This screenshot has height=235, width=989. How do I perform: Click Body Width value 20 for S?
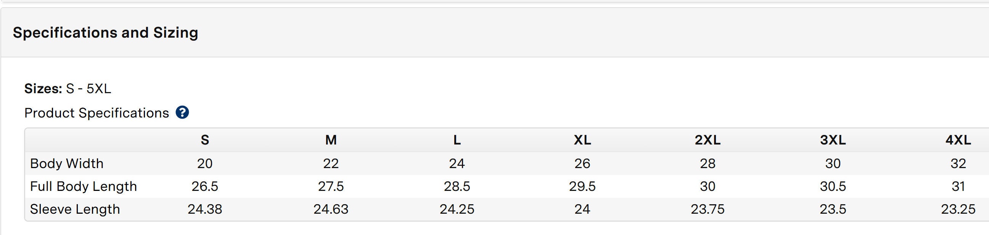tap(205, 164)
